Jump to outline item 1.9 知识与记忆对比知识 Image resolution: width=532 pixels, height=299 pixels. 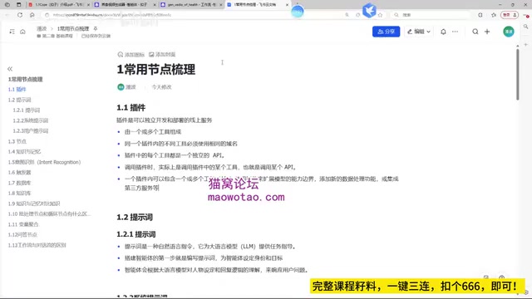(x=34, y=203)
